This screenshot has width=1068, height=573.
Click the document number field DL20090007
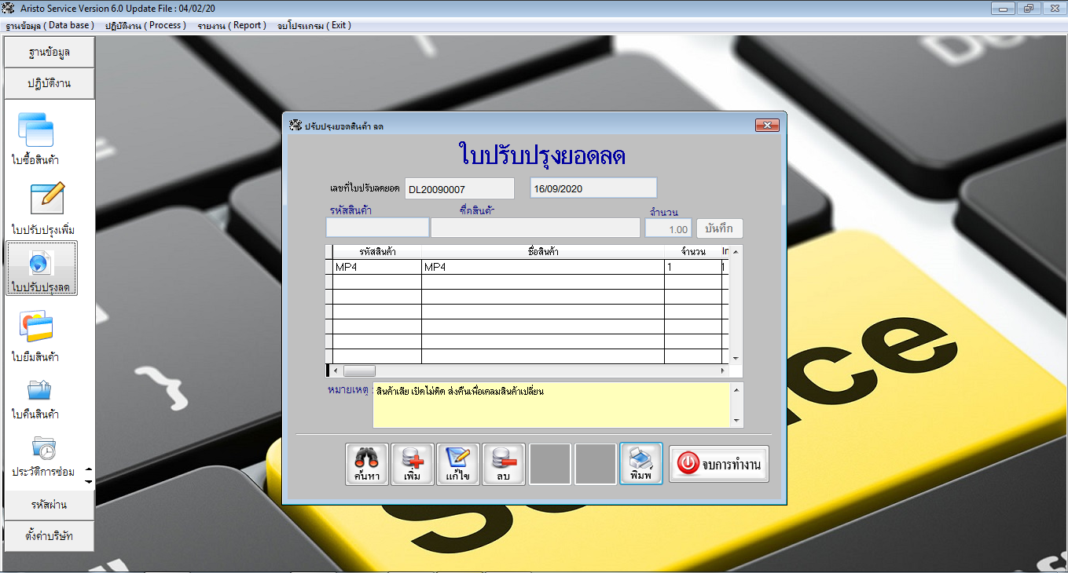[x=459, y=188]
